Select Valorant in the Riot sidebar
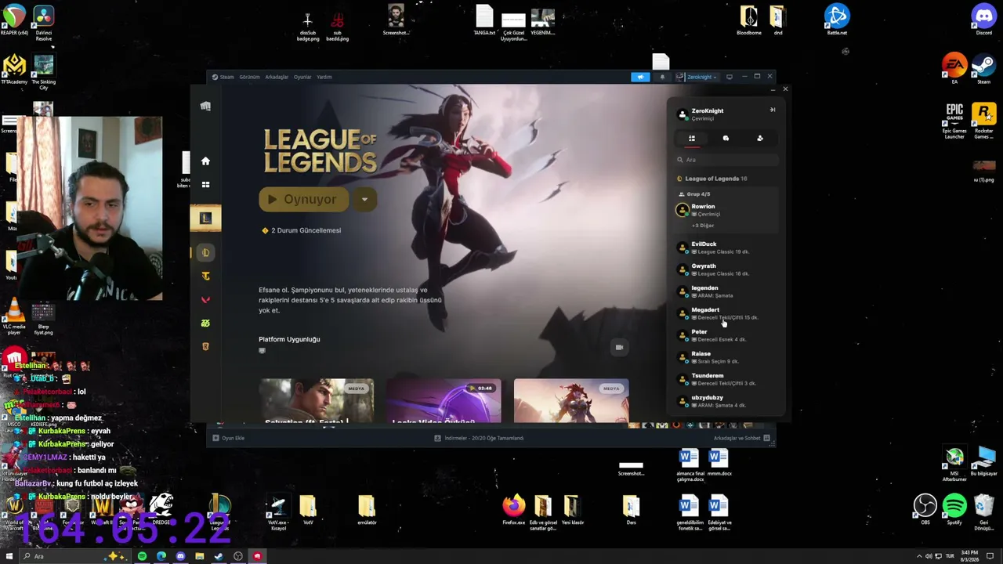Screen dimensions: 1003x564 tap(205, 299)
